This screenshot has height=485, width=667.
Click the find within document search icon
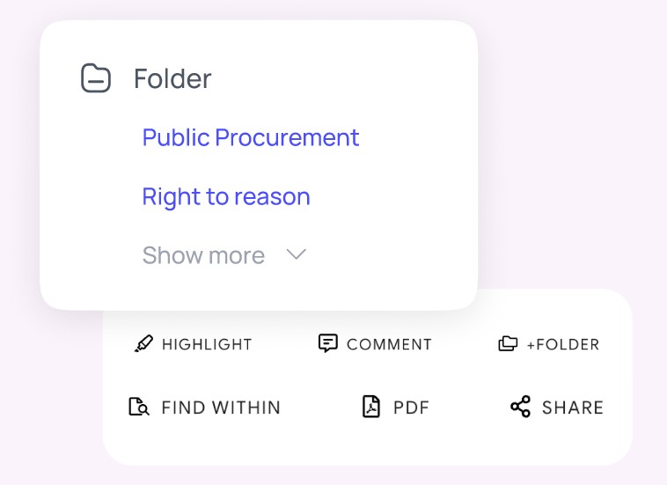point(139,407)
